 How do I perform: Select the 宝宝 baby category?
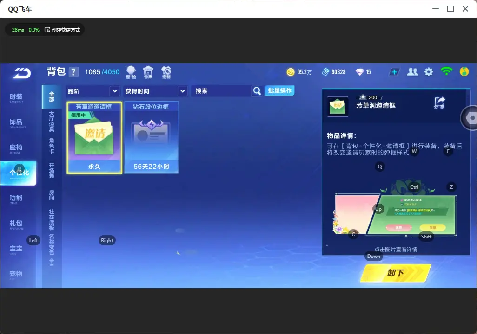(x=16, y=250)
